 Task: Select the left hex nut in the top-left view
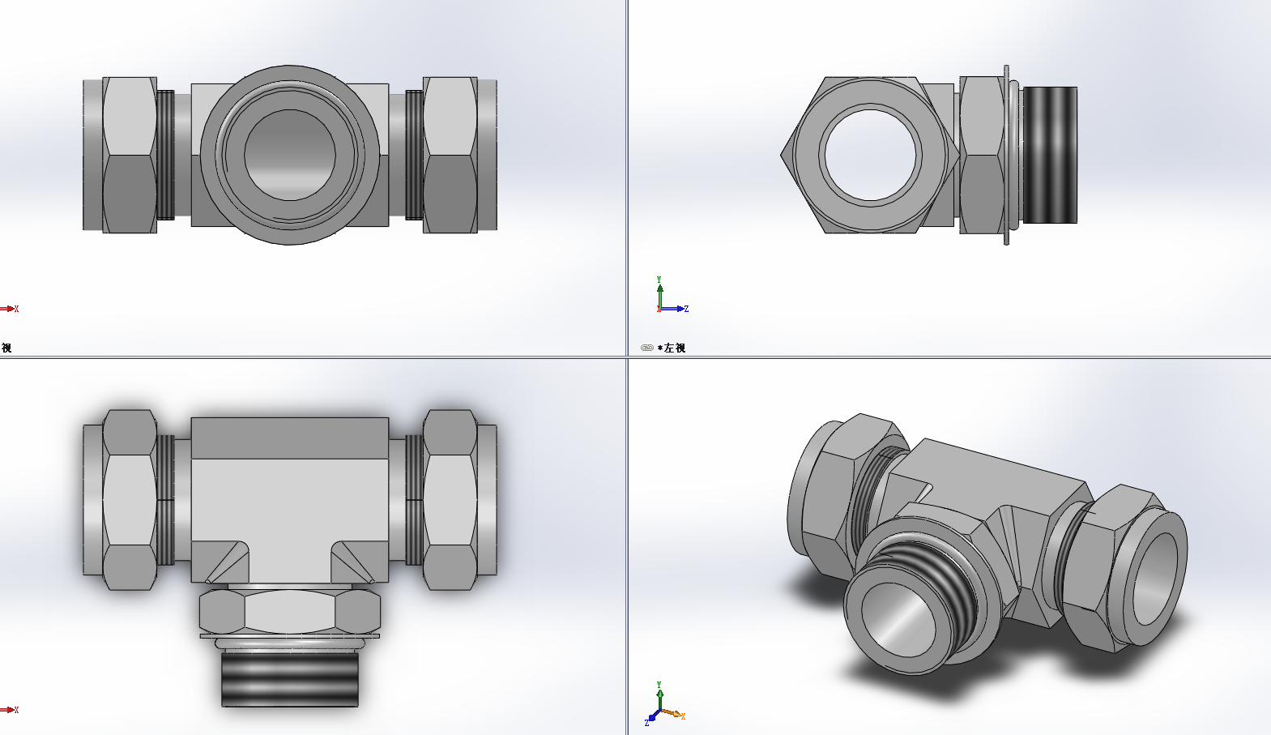pos(130,155)
